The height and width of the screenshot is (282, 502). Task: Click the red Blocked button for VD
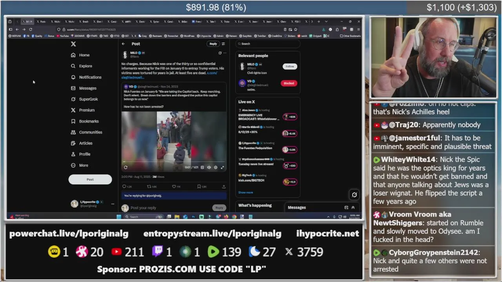pyautogui.click(x=289, y=83)
